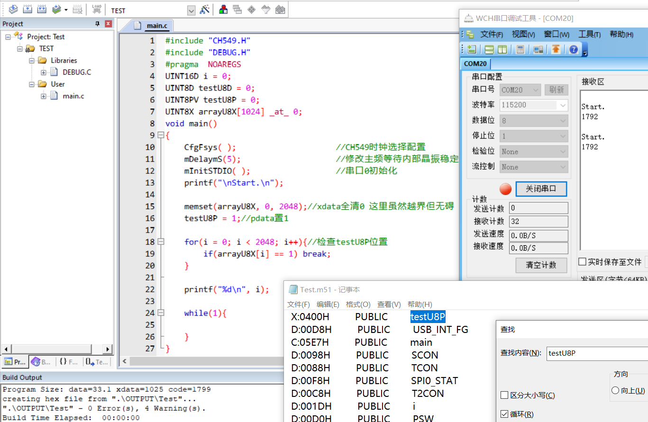Image resolution: width=648 pixels, height=422 pixels.
Task: Click Keil Translate current file icon
Action: [x=13, y=9]
